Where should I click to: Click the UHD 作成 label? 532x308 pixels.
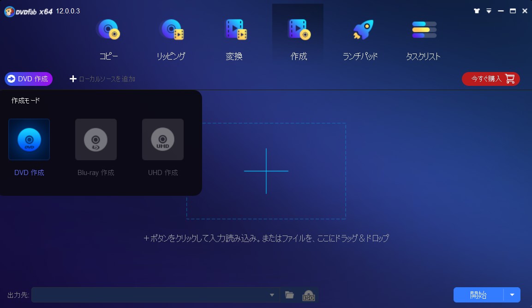click(x=163, y=173)
